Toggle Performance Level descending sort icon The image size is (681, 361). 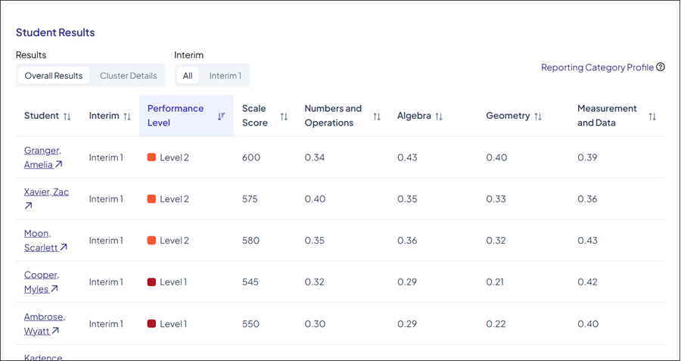coord(221,116)
